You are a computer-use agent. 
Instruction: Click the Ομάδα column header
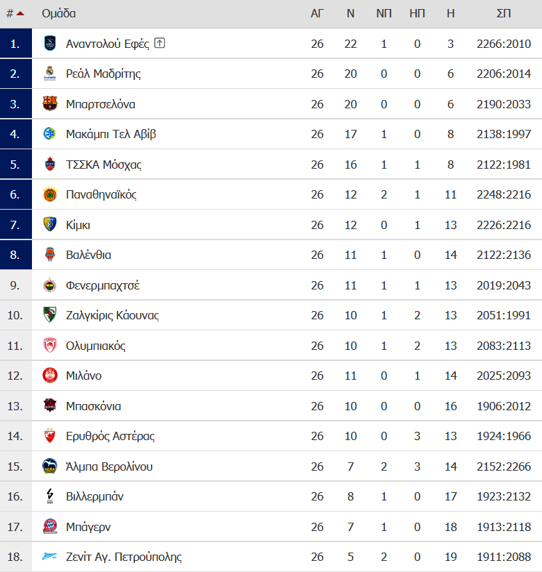(59, 13)
